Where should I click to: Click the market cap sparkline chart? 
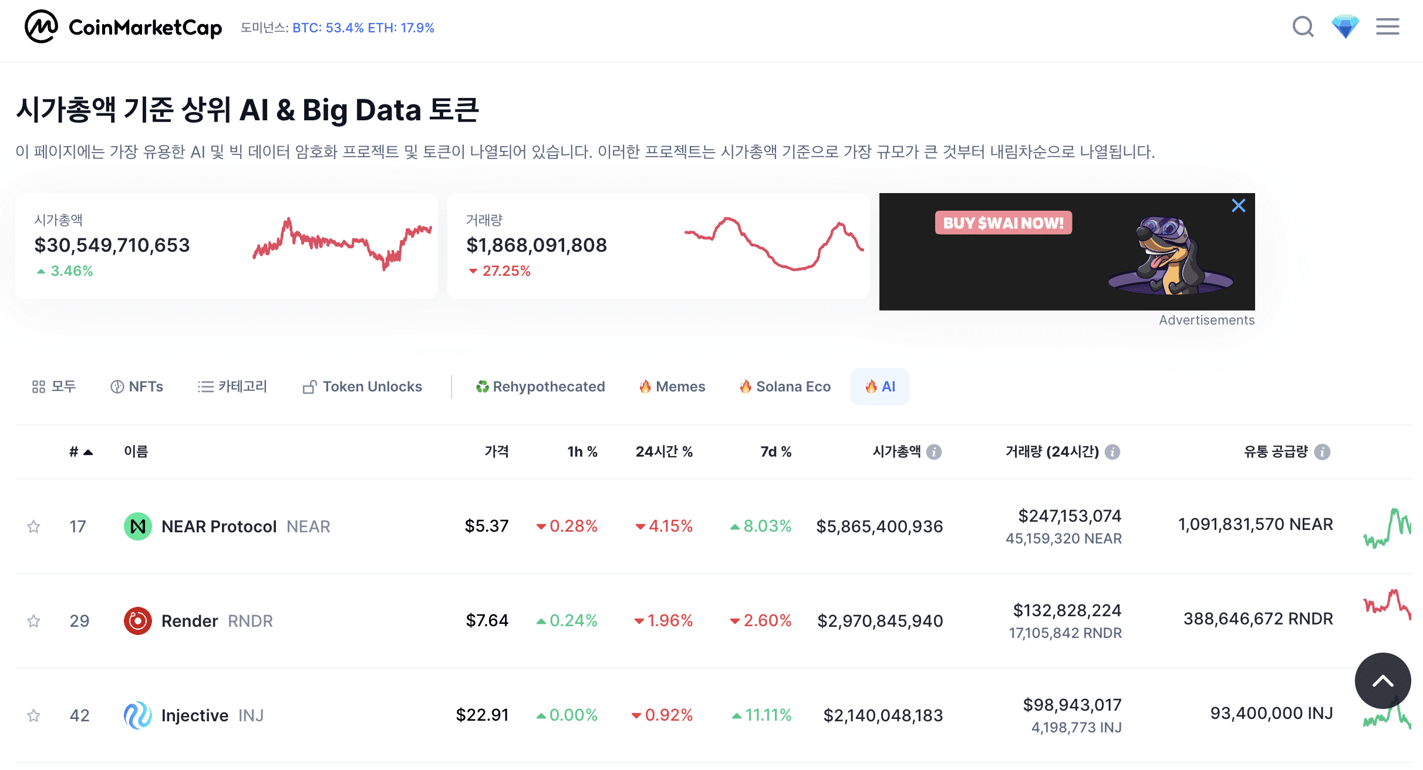(x=342, y=245)
